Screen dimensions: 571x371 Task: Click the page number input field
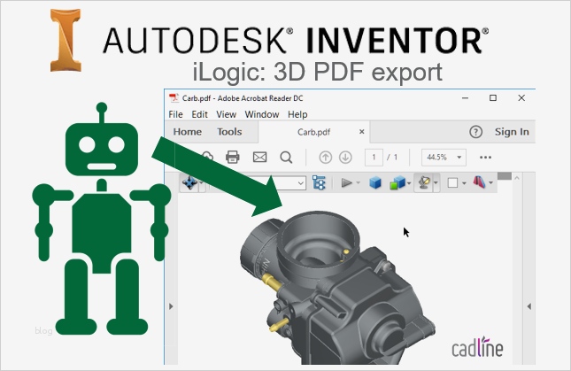(374, 158)
